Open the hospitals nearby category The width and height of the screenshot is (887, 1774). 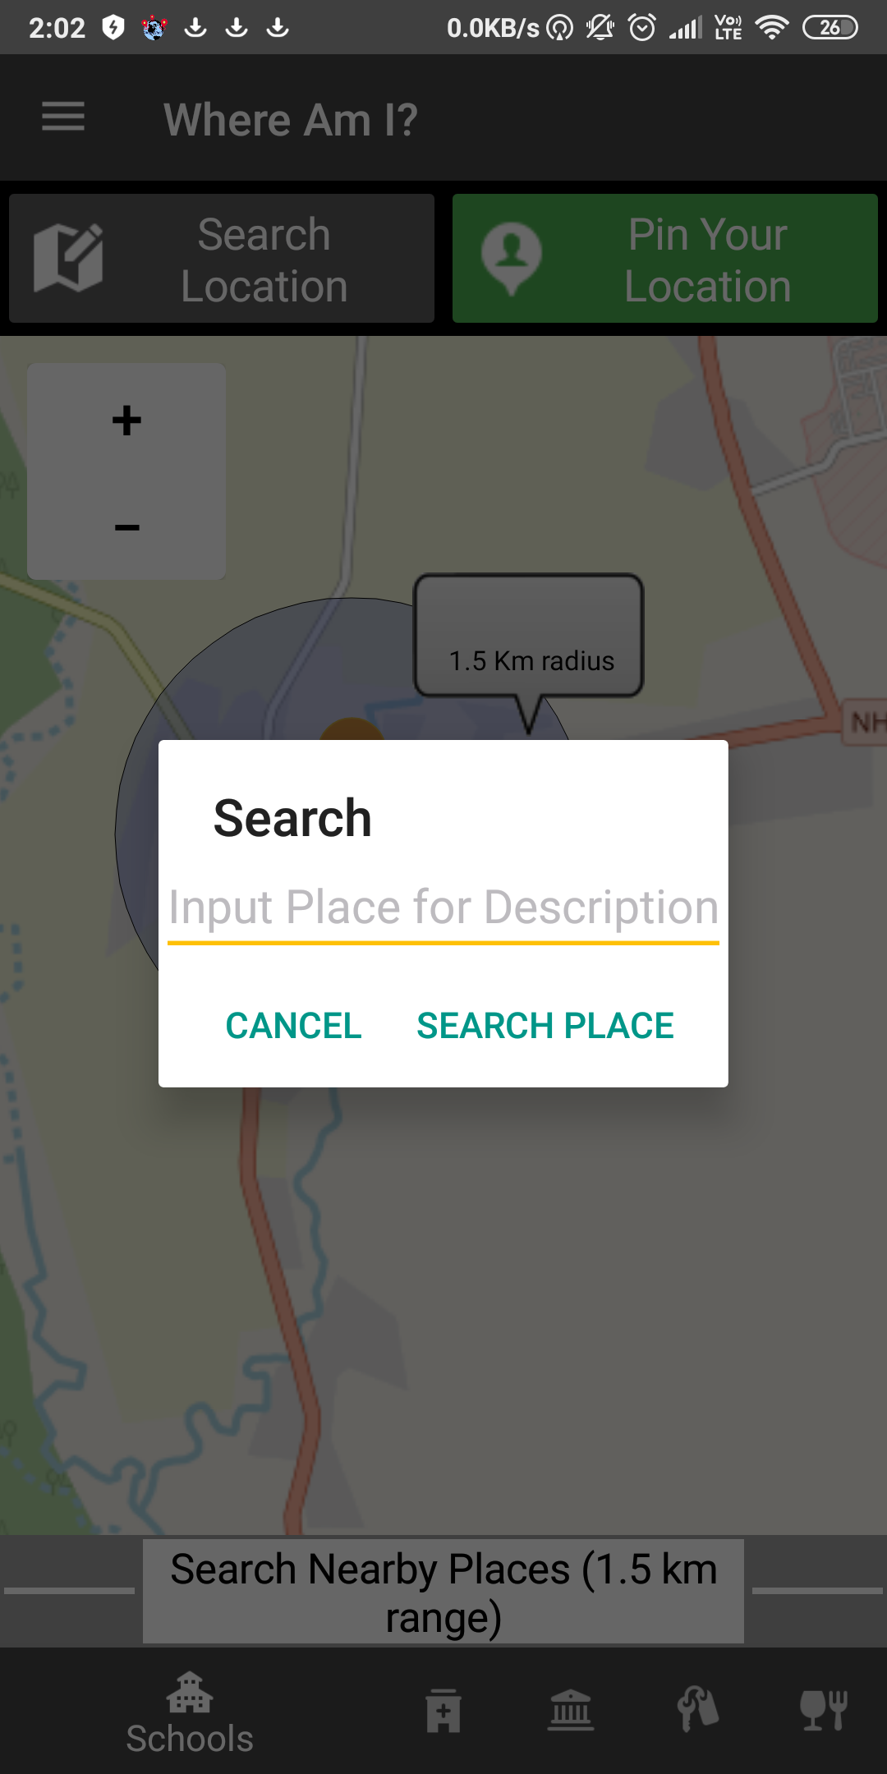click(x=443, y=1711)
